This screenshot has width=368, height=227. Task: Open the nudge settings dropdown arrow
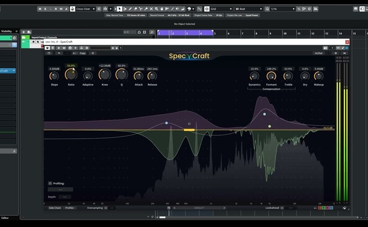(x=110, y=9)
